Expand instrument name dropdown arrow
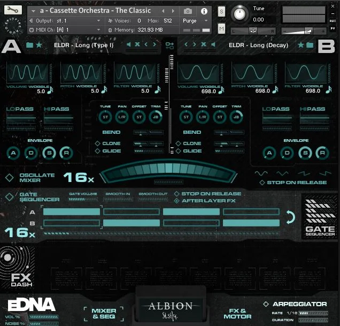Screen dimensions: 340x326 pos(33,11)
